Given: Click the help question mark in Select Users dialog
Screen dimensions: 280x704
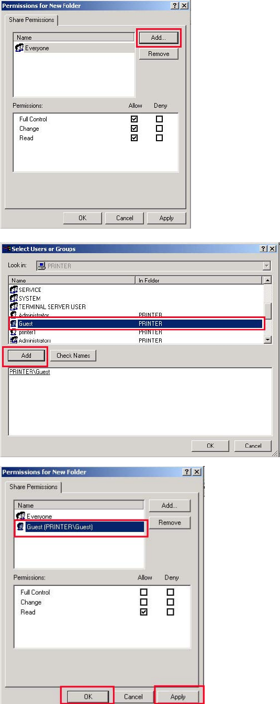Looking at the screenshot, I should pyautogui.click(x=263, y=248).
